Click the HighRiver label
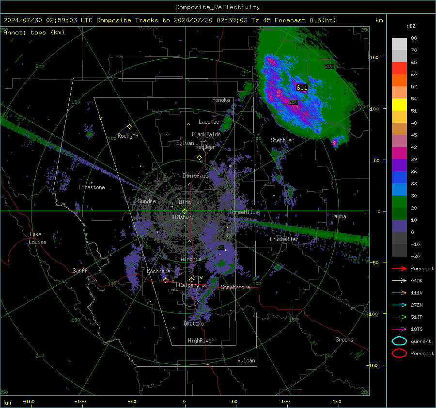Viewport: 436px width, 408px height. pos(201,341)
